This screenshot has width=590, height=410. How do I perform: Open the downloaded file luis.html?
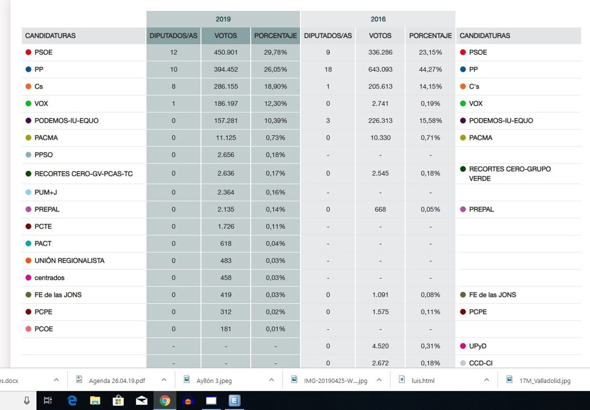(423, 380)
